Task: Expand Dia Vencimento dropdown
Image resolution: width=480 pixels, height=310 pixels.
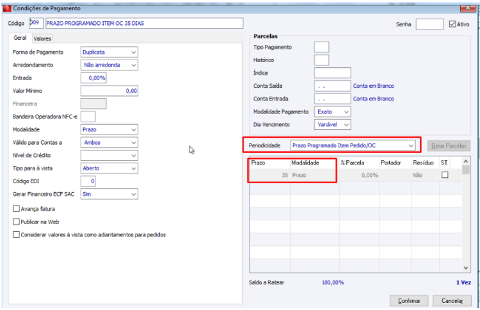Action: click(332, 125)
